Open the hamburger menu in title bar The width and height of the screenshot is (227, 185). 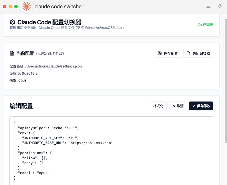click(x=208, y=6)
